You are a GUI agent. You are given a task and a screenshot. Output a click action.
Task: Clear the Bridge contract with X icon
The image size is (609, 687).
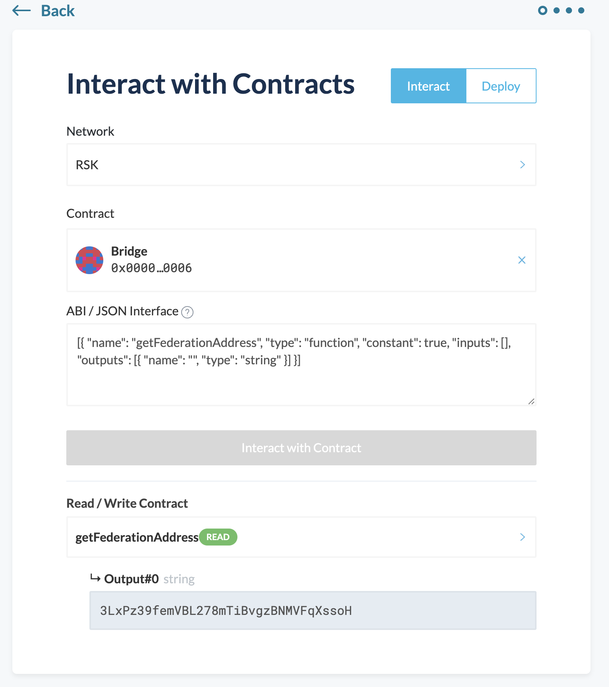(522, 260)
